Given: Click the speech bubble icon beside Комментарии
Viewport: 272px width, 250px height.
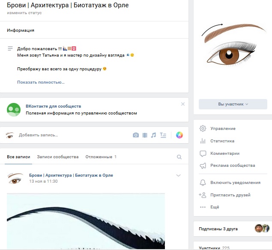Looking at the screenshot, I should tap(203, 154).
